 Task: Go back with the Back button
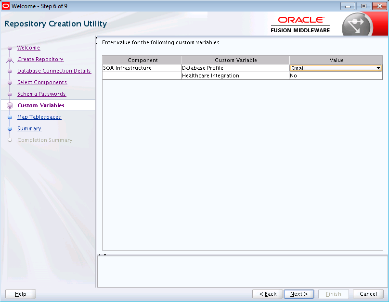[x=268, y=294]
